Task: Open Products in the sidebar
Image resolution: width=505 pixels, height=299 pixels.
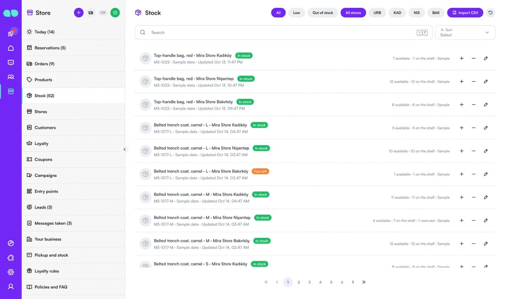Action: [x=73, y=80]
